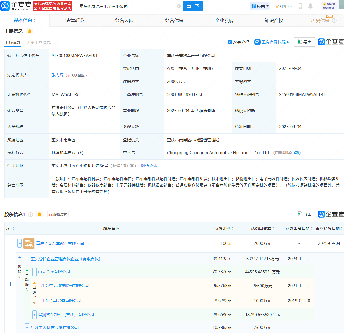The width and height of the screenshot is (344, 333).
Task: Clear the search box with the X icon
Action: pos(179,6)
